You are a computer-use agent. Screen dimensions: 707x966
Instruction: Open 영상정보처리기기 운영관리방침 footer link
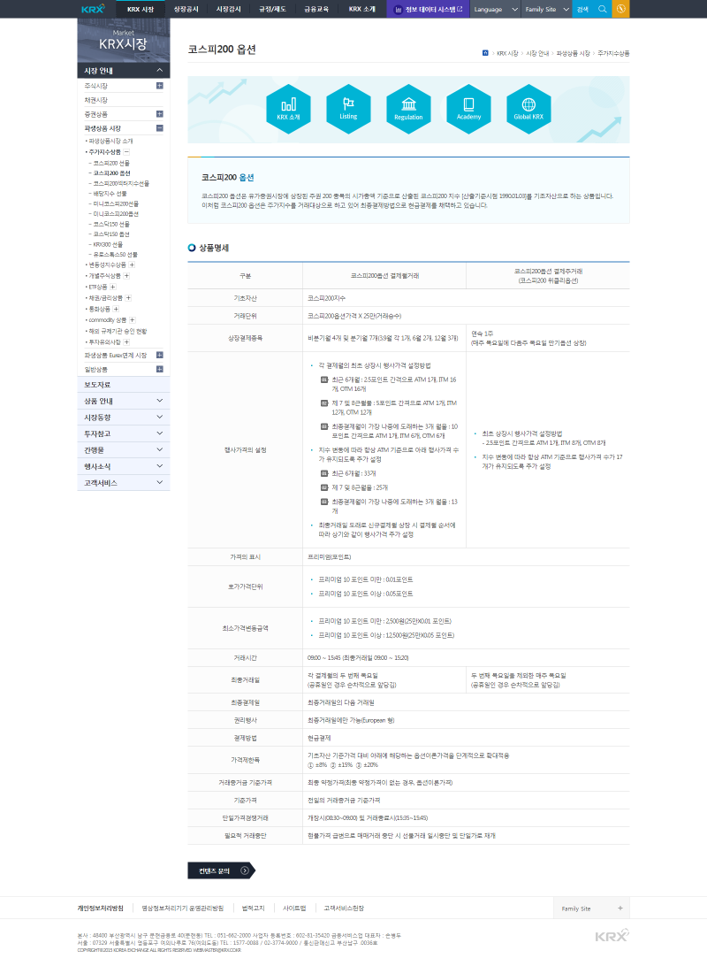(x=183, y=908)
